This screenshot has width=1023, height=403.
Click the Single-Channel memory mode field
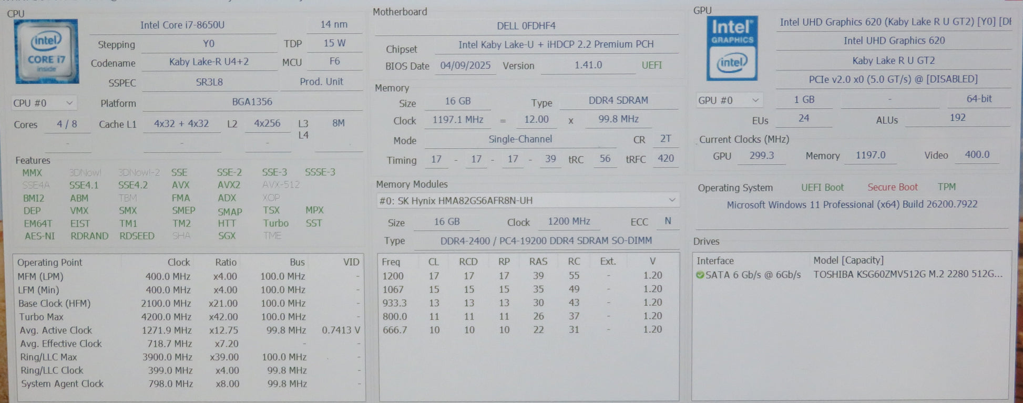pyautogui.click(x=520, y=139)
